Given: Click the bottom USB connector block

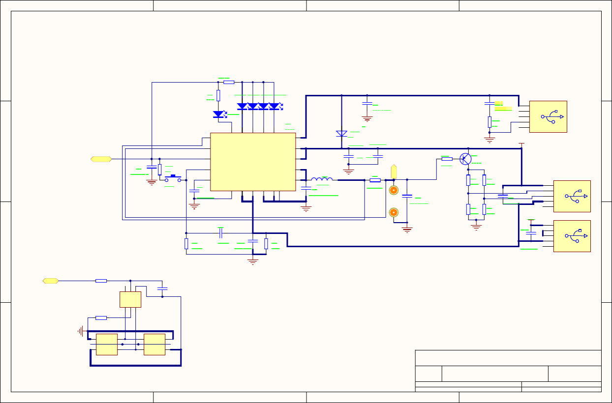Looking at the screenshot, I should (x=572, y=236).
